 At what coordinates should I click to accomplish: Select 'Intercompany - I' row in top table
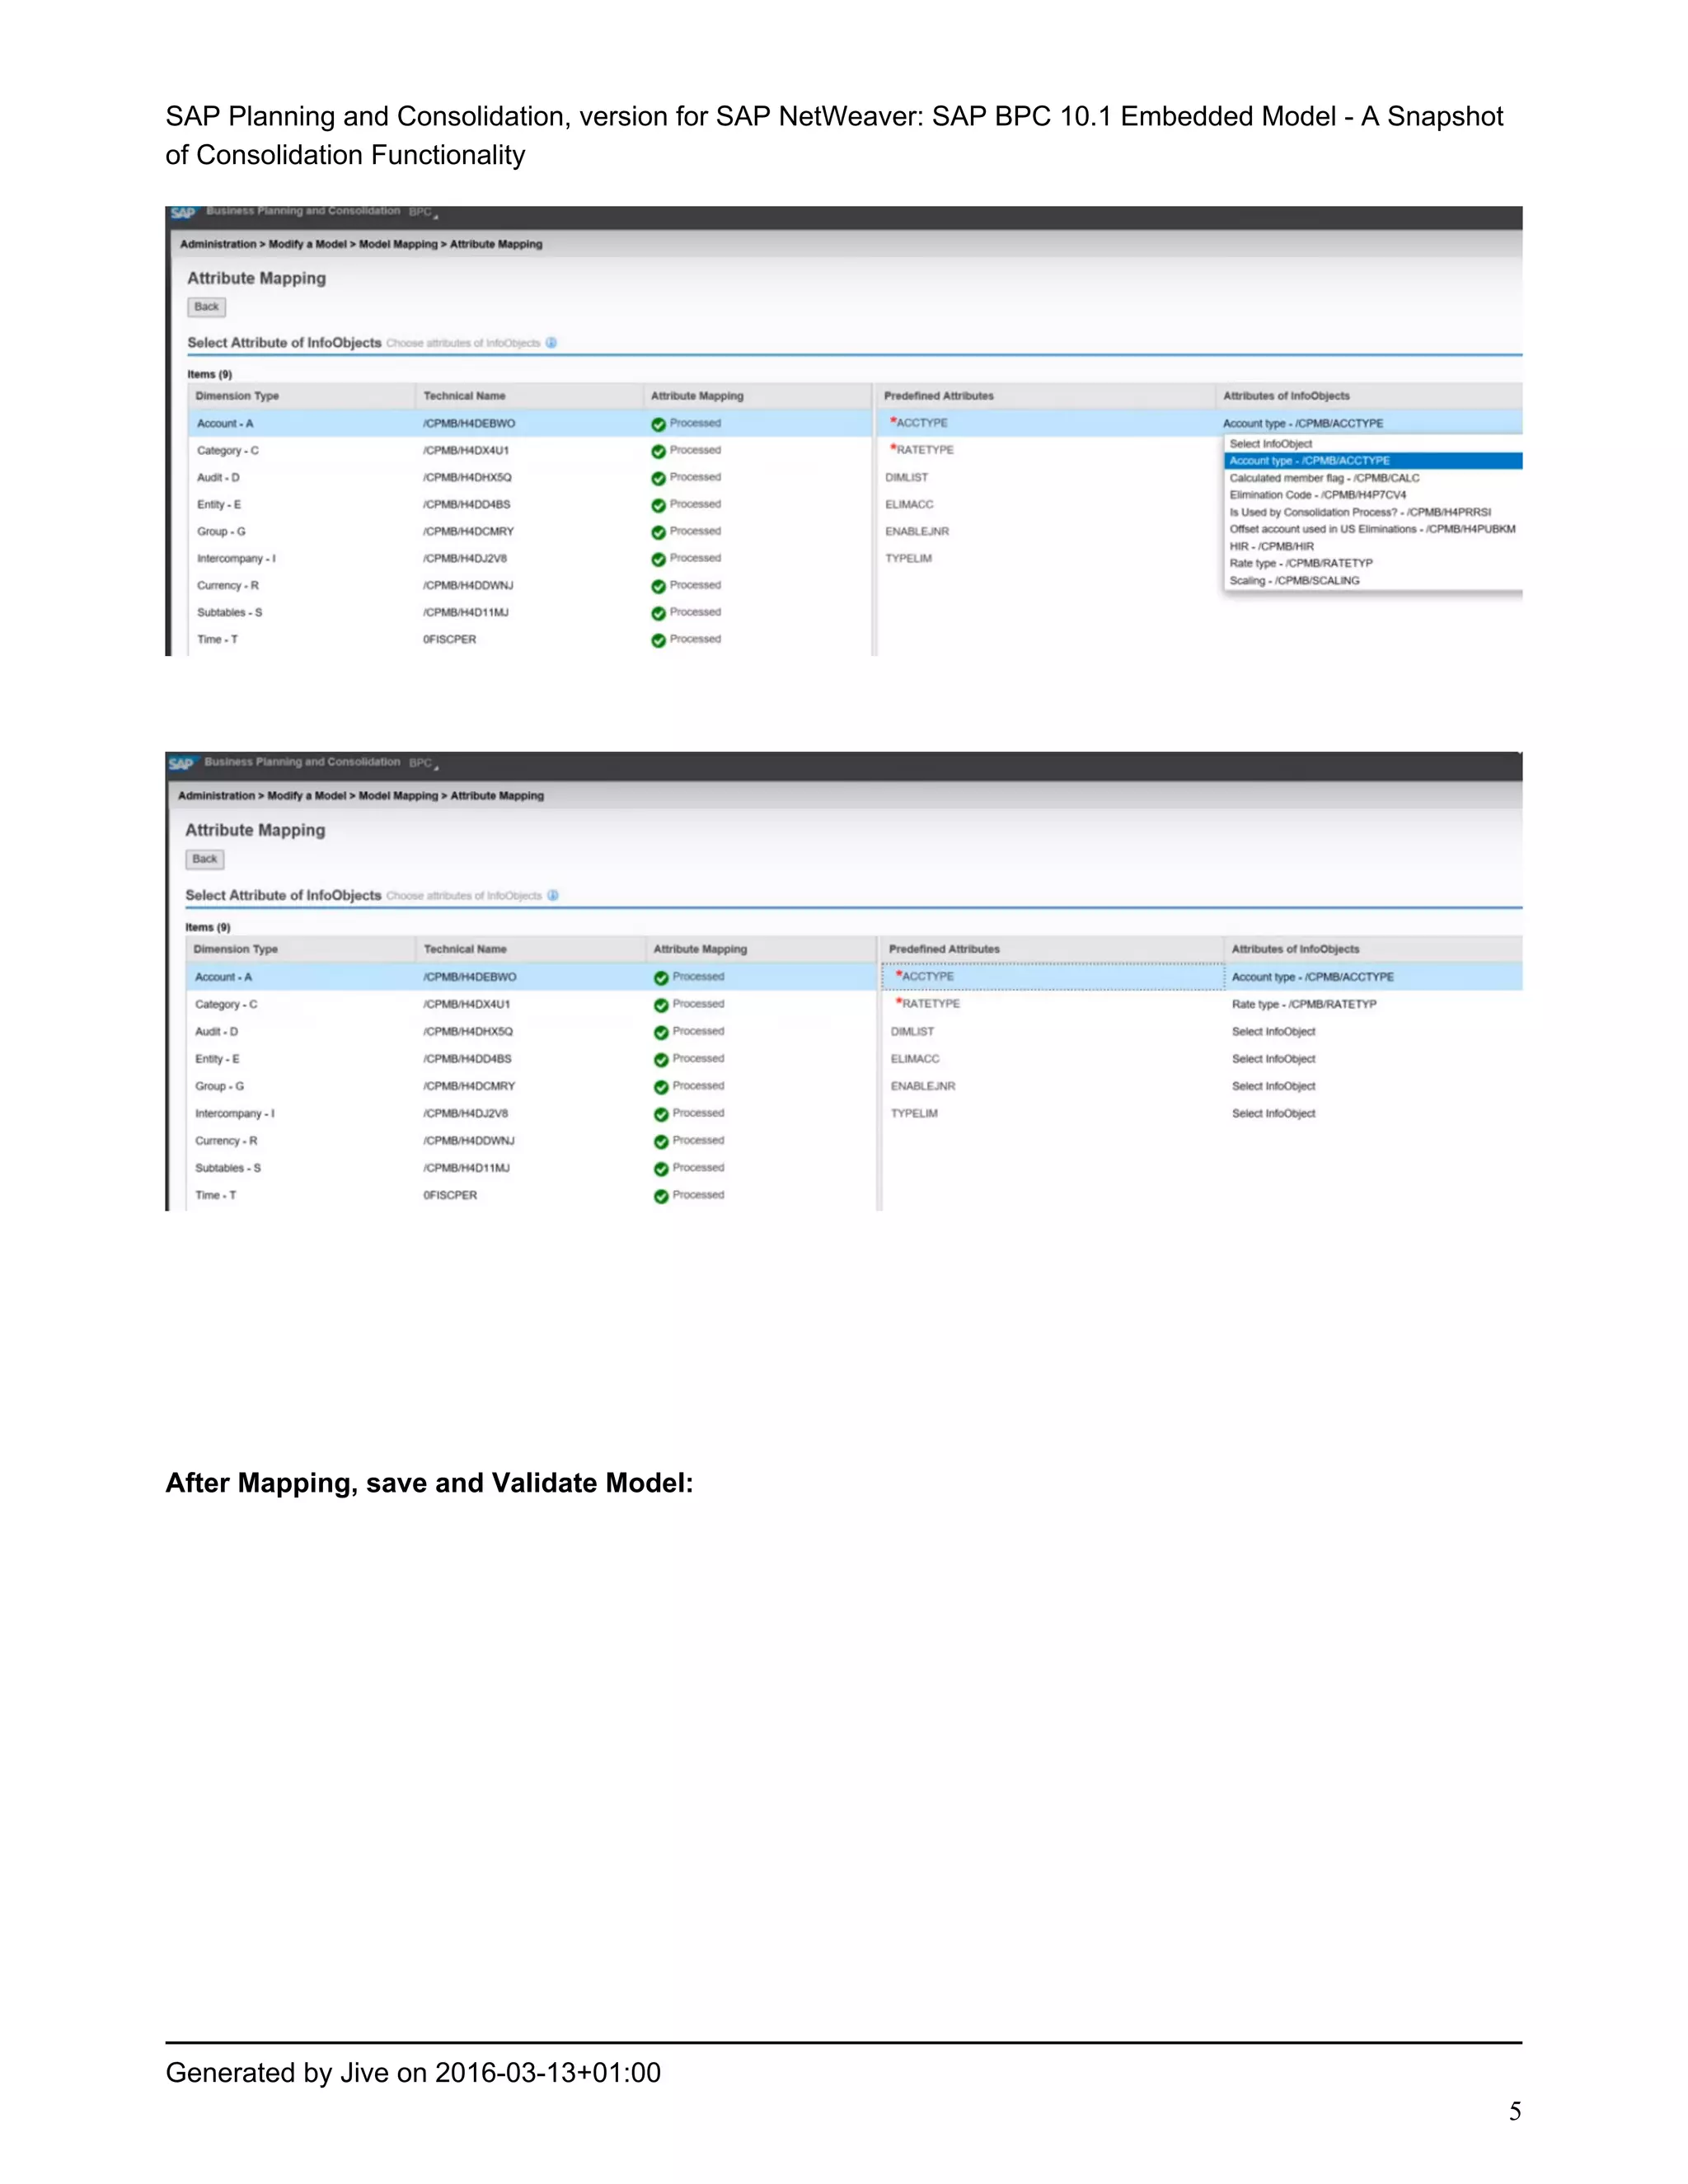pyautogui.click(x=236, y=559)
